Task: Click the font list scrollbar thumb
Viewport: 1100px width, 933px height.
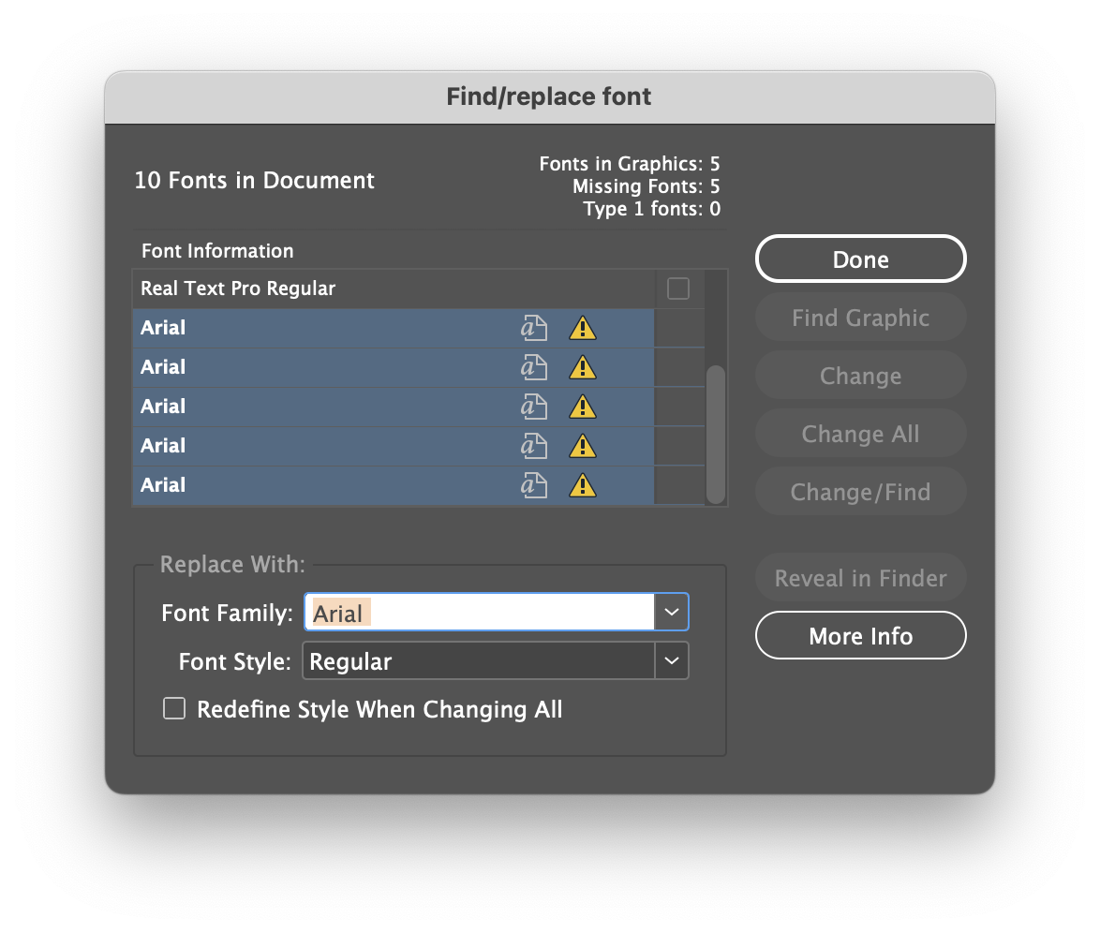Action: (716, 434)
